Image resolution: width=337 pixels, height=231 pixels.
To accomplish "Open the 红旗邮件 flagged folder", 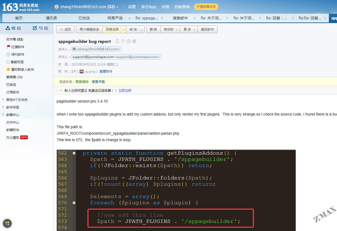I will point(16,47).
